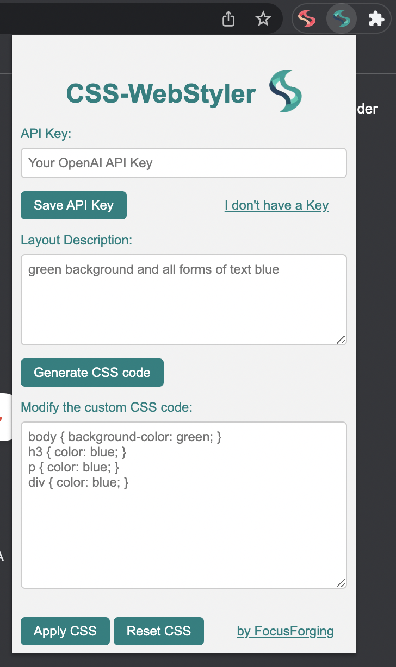Screen dimensions: 396x667
Task: Click into the Layout Description textarea
Action: click(x=184, y=300)
